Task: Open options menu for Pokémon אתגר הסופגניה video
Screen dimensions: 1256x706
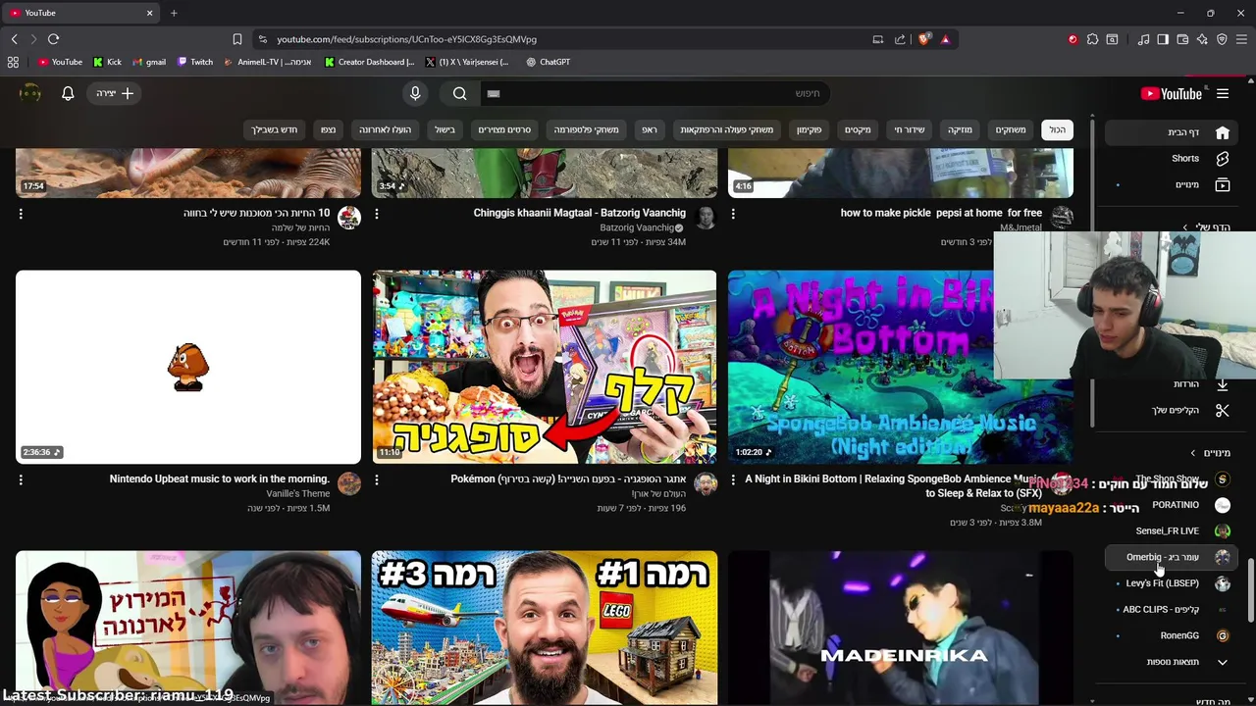Action: tap(377, 479)
